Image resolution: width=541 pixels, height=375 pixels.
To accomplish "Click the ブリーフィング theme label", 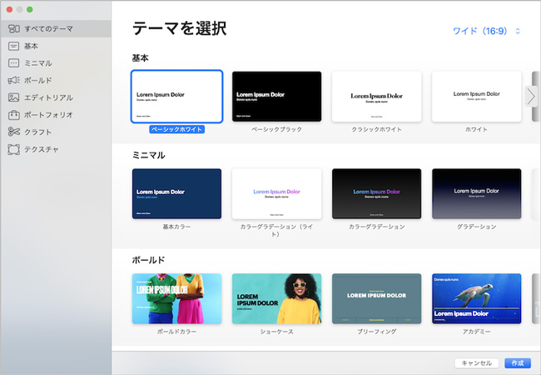I will (x=377, y=332).
